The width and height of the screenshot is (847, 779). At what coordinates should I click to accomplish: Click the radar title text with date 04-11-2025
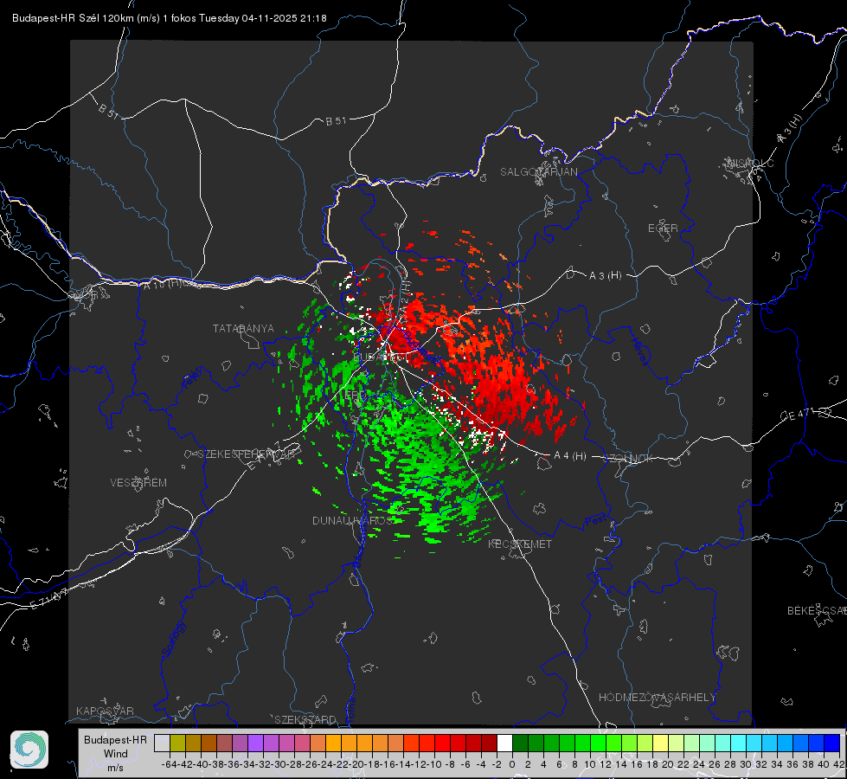[x=169, y=18]
